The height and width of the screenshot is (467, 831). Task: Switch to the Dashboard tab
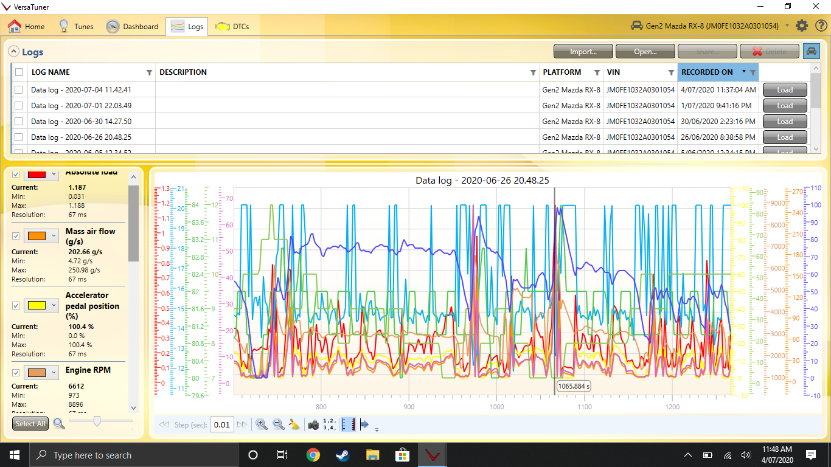[x=132, y=26]
